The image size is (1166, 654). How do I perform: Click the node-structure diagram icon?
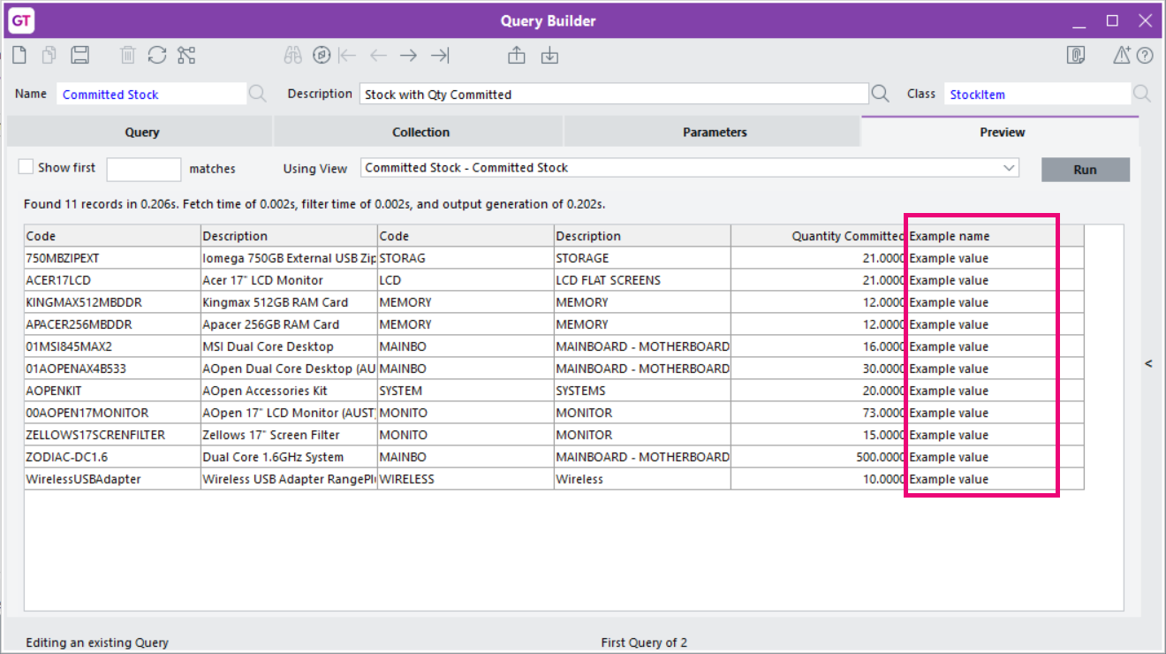coord(186,56)
